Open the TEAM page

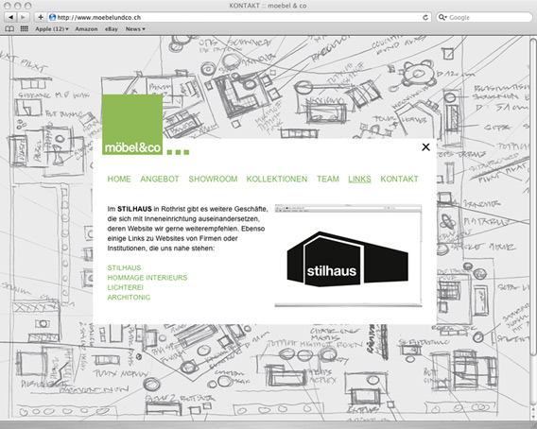tap(328, 179)
